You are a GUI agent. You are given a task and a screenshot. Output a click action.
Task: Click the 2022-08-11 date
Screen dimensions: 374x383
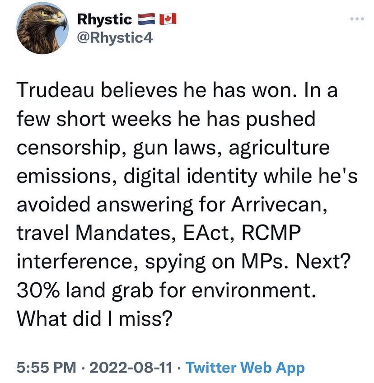(x=131, y=368)
